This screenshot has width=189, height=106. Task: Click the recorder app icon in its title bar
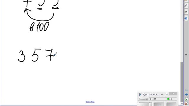coord(140,95)
